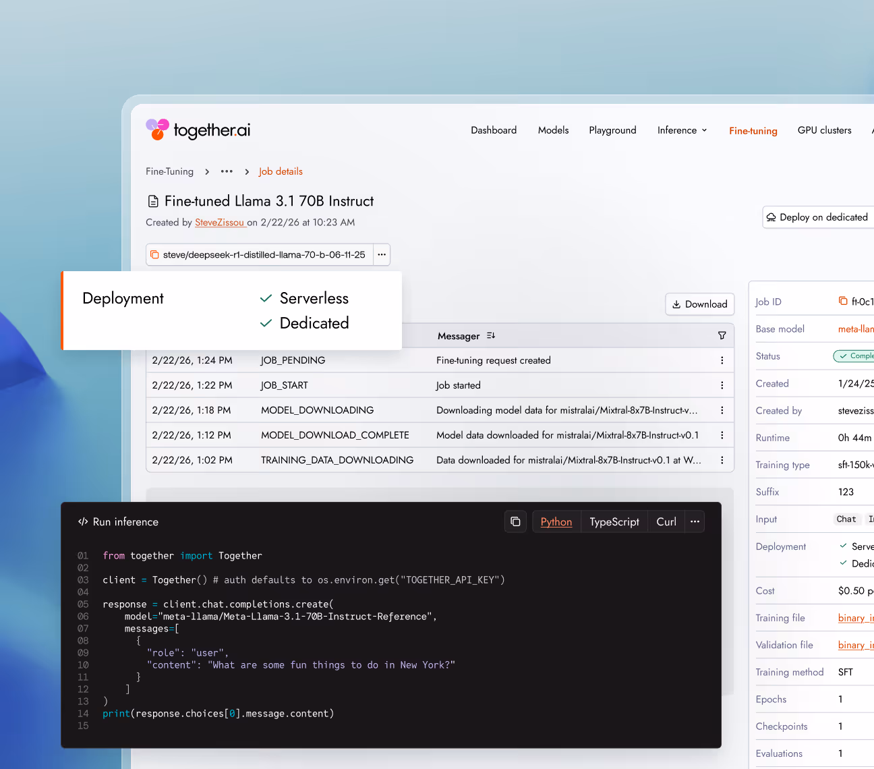Viewport: 874px width, 769px height.
Task: Open more language options in code panel
Action: click(695, 521)
